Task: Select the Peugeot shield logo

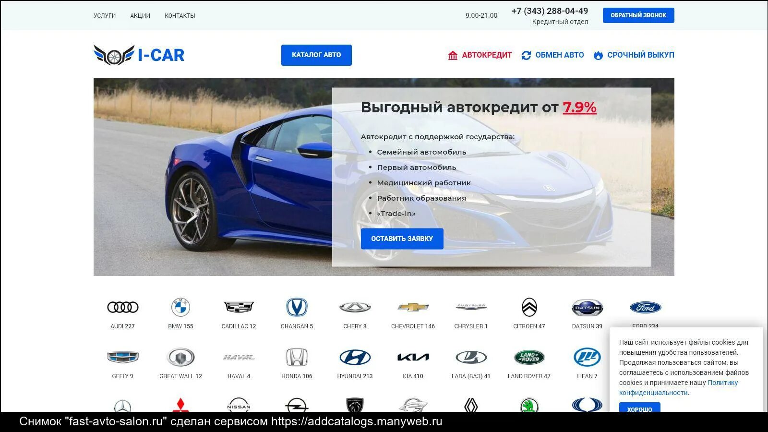Action: coord(355,405)
